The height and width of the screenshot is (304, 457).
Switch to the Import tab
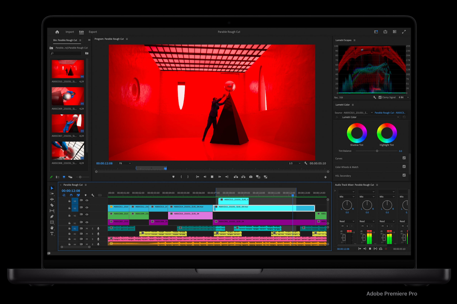click(x=70, y=32)
